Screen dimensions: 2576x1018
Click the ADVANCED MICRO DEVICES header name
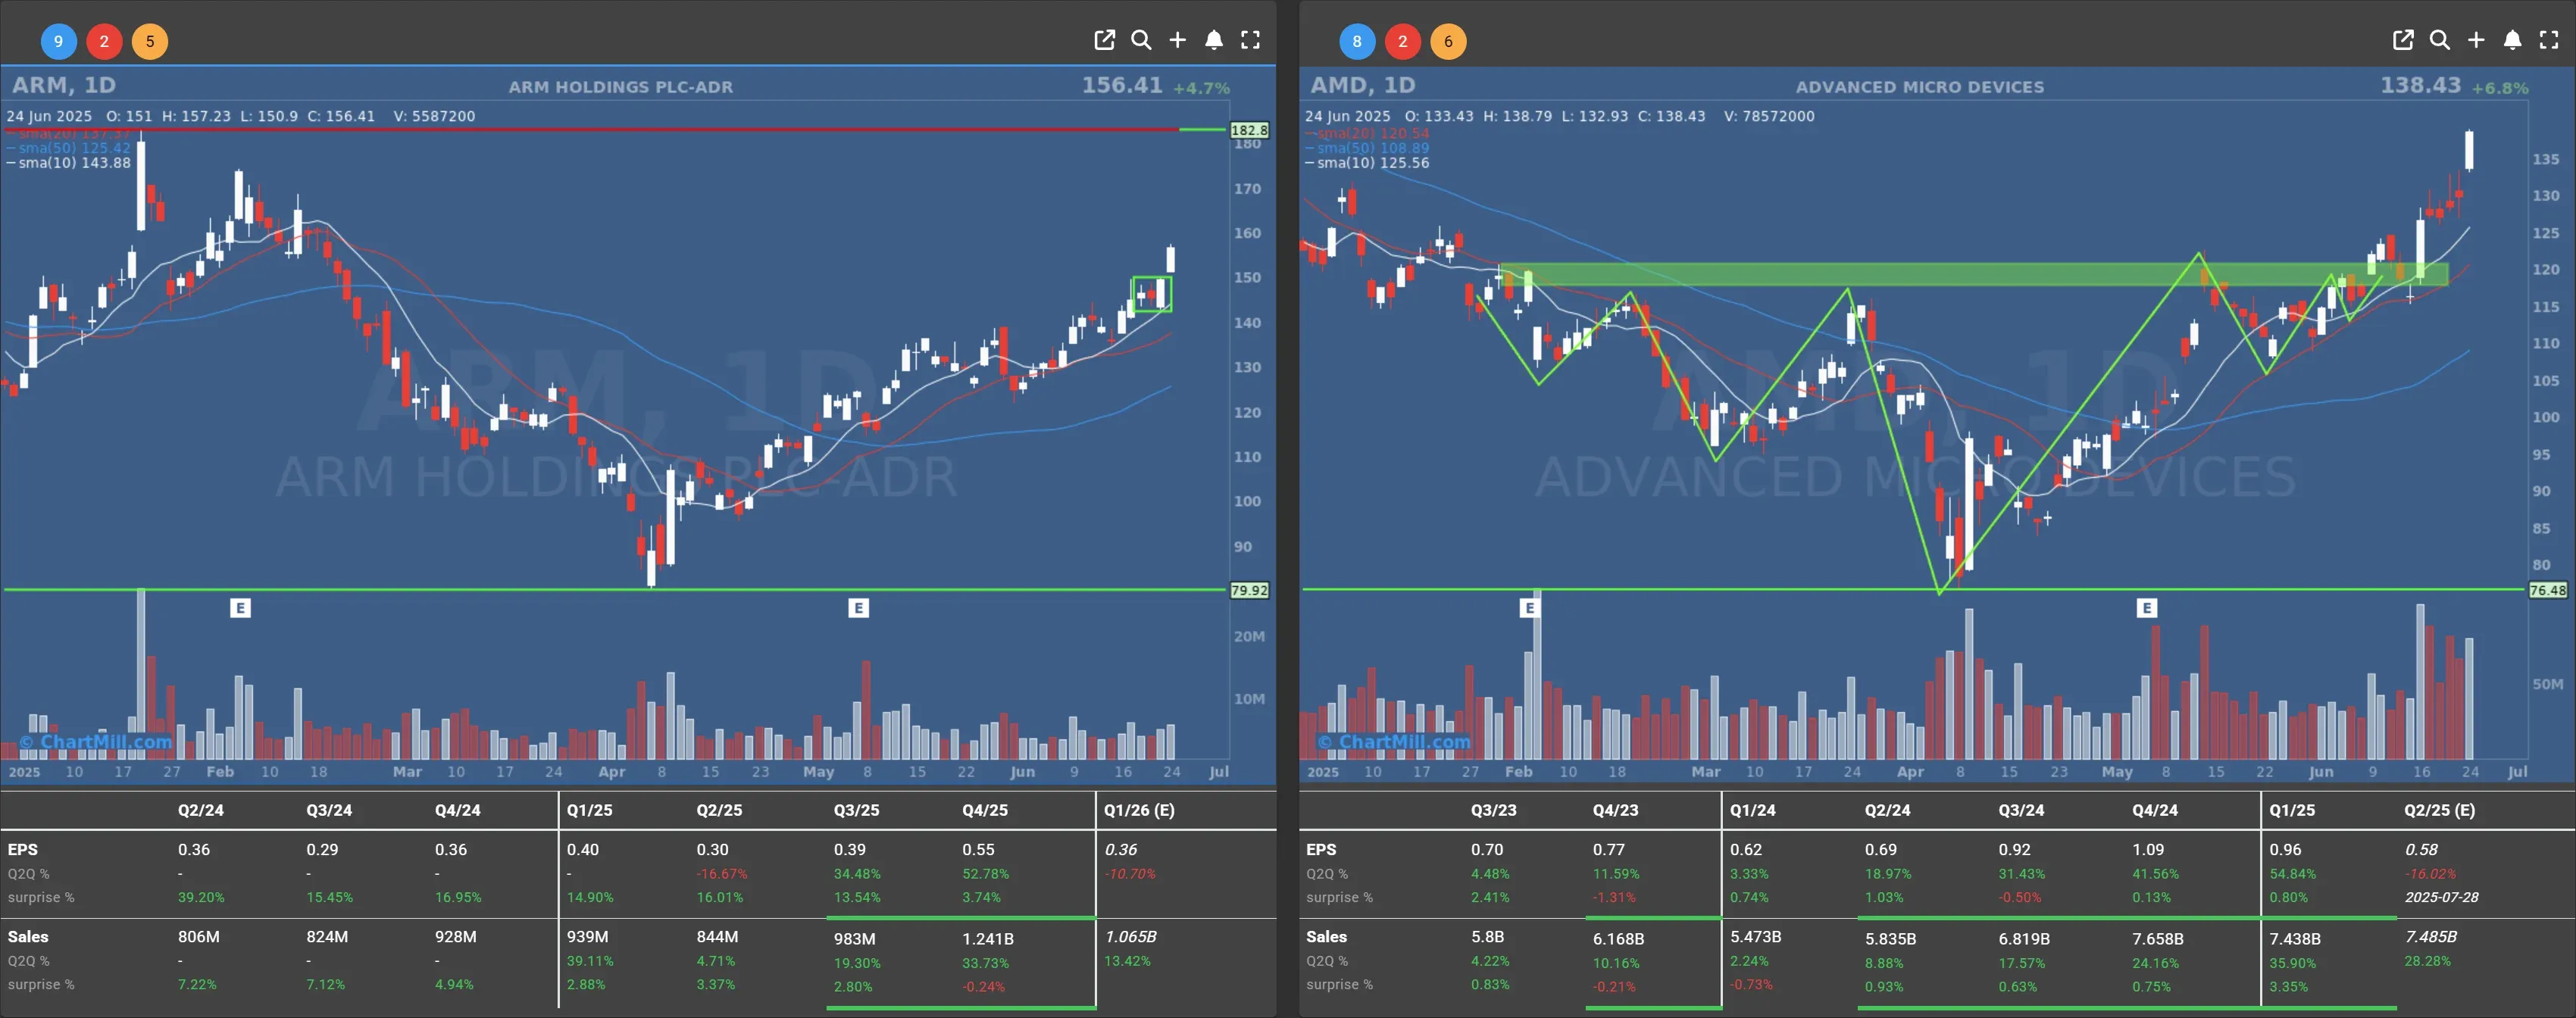coord(1920,87)
